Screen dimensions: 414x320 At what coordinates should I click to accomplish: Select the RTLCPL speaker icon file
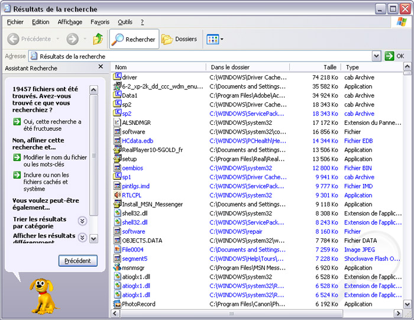(x=117, y=195)
